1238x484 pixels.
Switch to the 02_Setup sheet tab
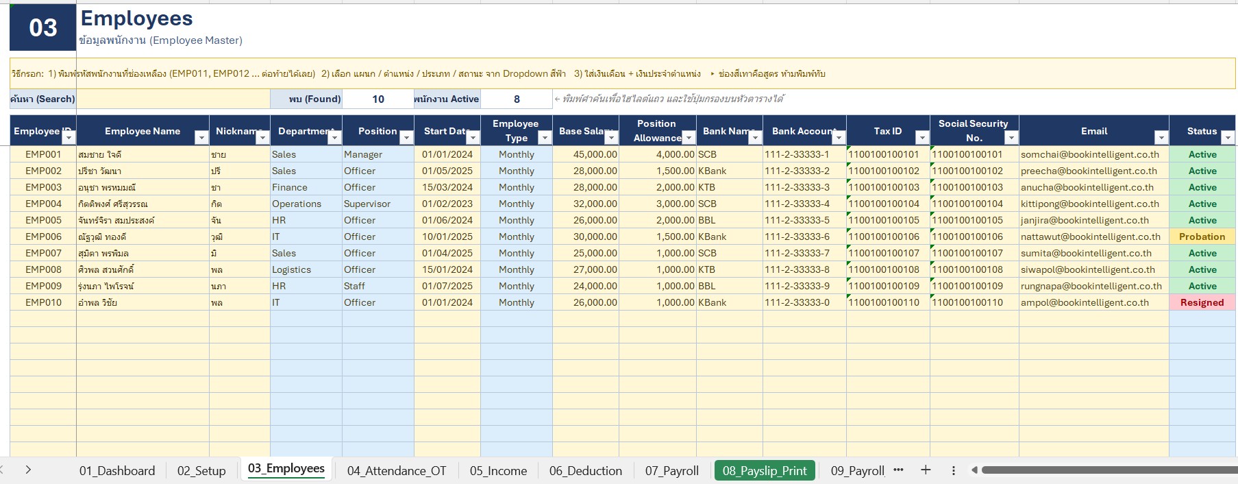point(201,471)
